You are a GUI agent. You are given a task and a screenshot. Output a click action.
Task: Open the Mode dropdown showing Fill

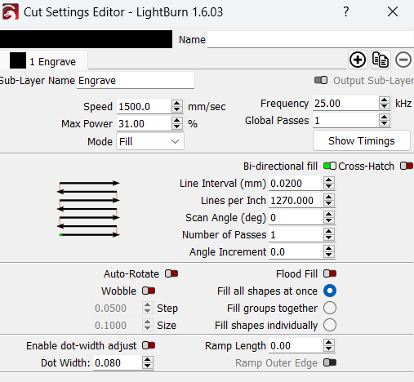[x=150, y=141]
